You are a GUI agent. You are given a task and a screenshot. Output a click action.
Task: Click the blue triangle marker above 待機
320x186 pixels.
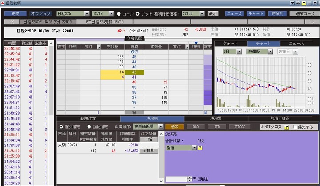pos(196,43)
